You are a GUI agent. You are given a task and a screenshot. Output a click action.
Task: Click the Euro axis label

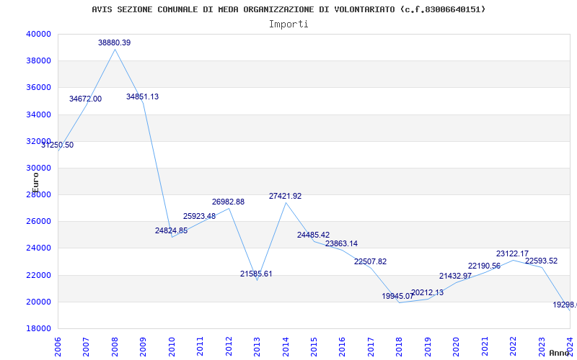tap(35, 183)
